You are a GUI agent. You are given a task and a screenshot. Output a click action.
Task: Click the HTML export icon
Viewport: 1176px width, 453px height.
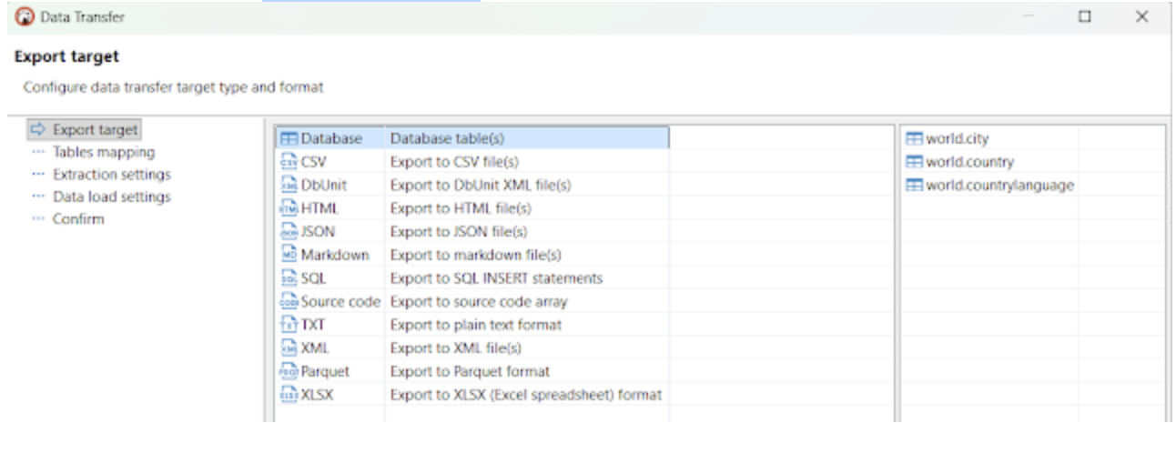click(289, 208)
